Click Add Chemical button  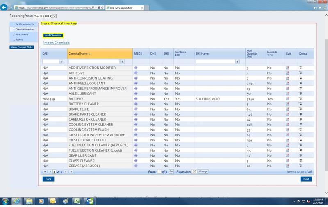point(53,35)
